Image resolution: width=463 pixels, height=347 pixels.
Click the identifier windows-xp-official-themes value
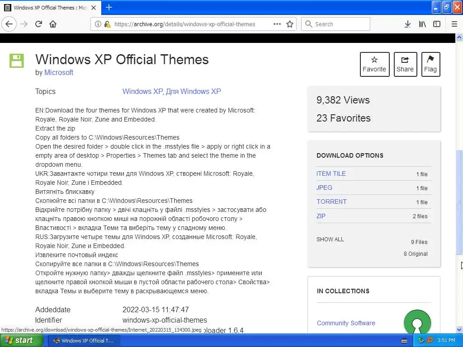click(x=165, y=320)
